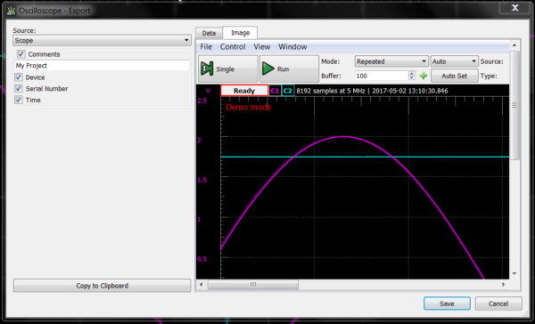
Task: Select the cyan C2 channel indicator
Action: pos(288,91)
